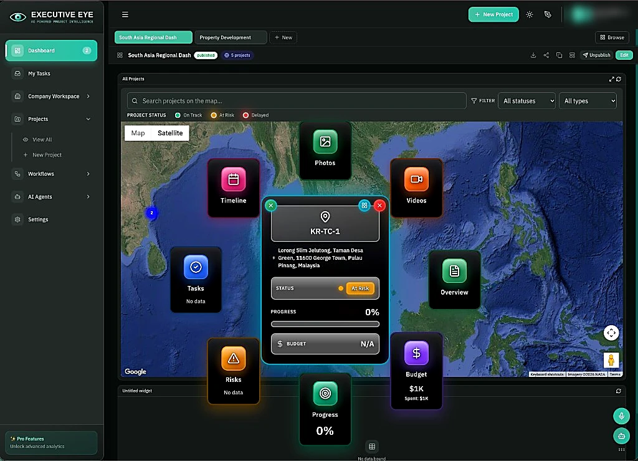The width and height of the screenshot is (638, 461).
Task: Click the Unpublish button
Action: click(x=596, y=55)
